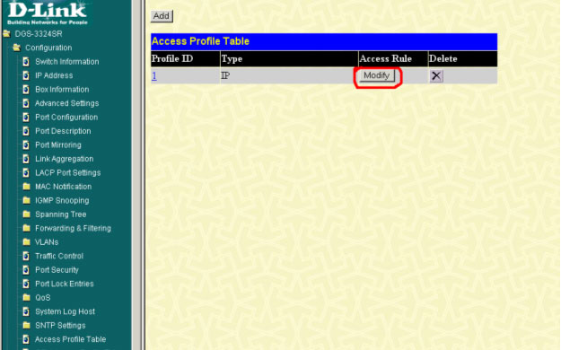Click the System Log Host page icon
This screenshot has width=561, height=350.
26,311
